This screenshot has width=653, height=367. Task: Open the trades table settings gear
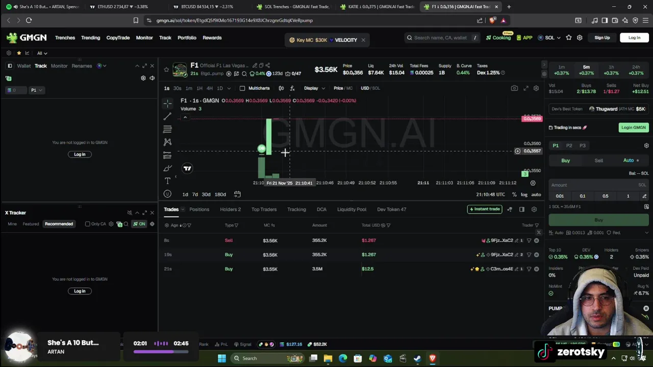point(534,209)
